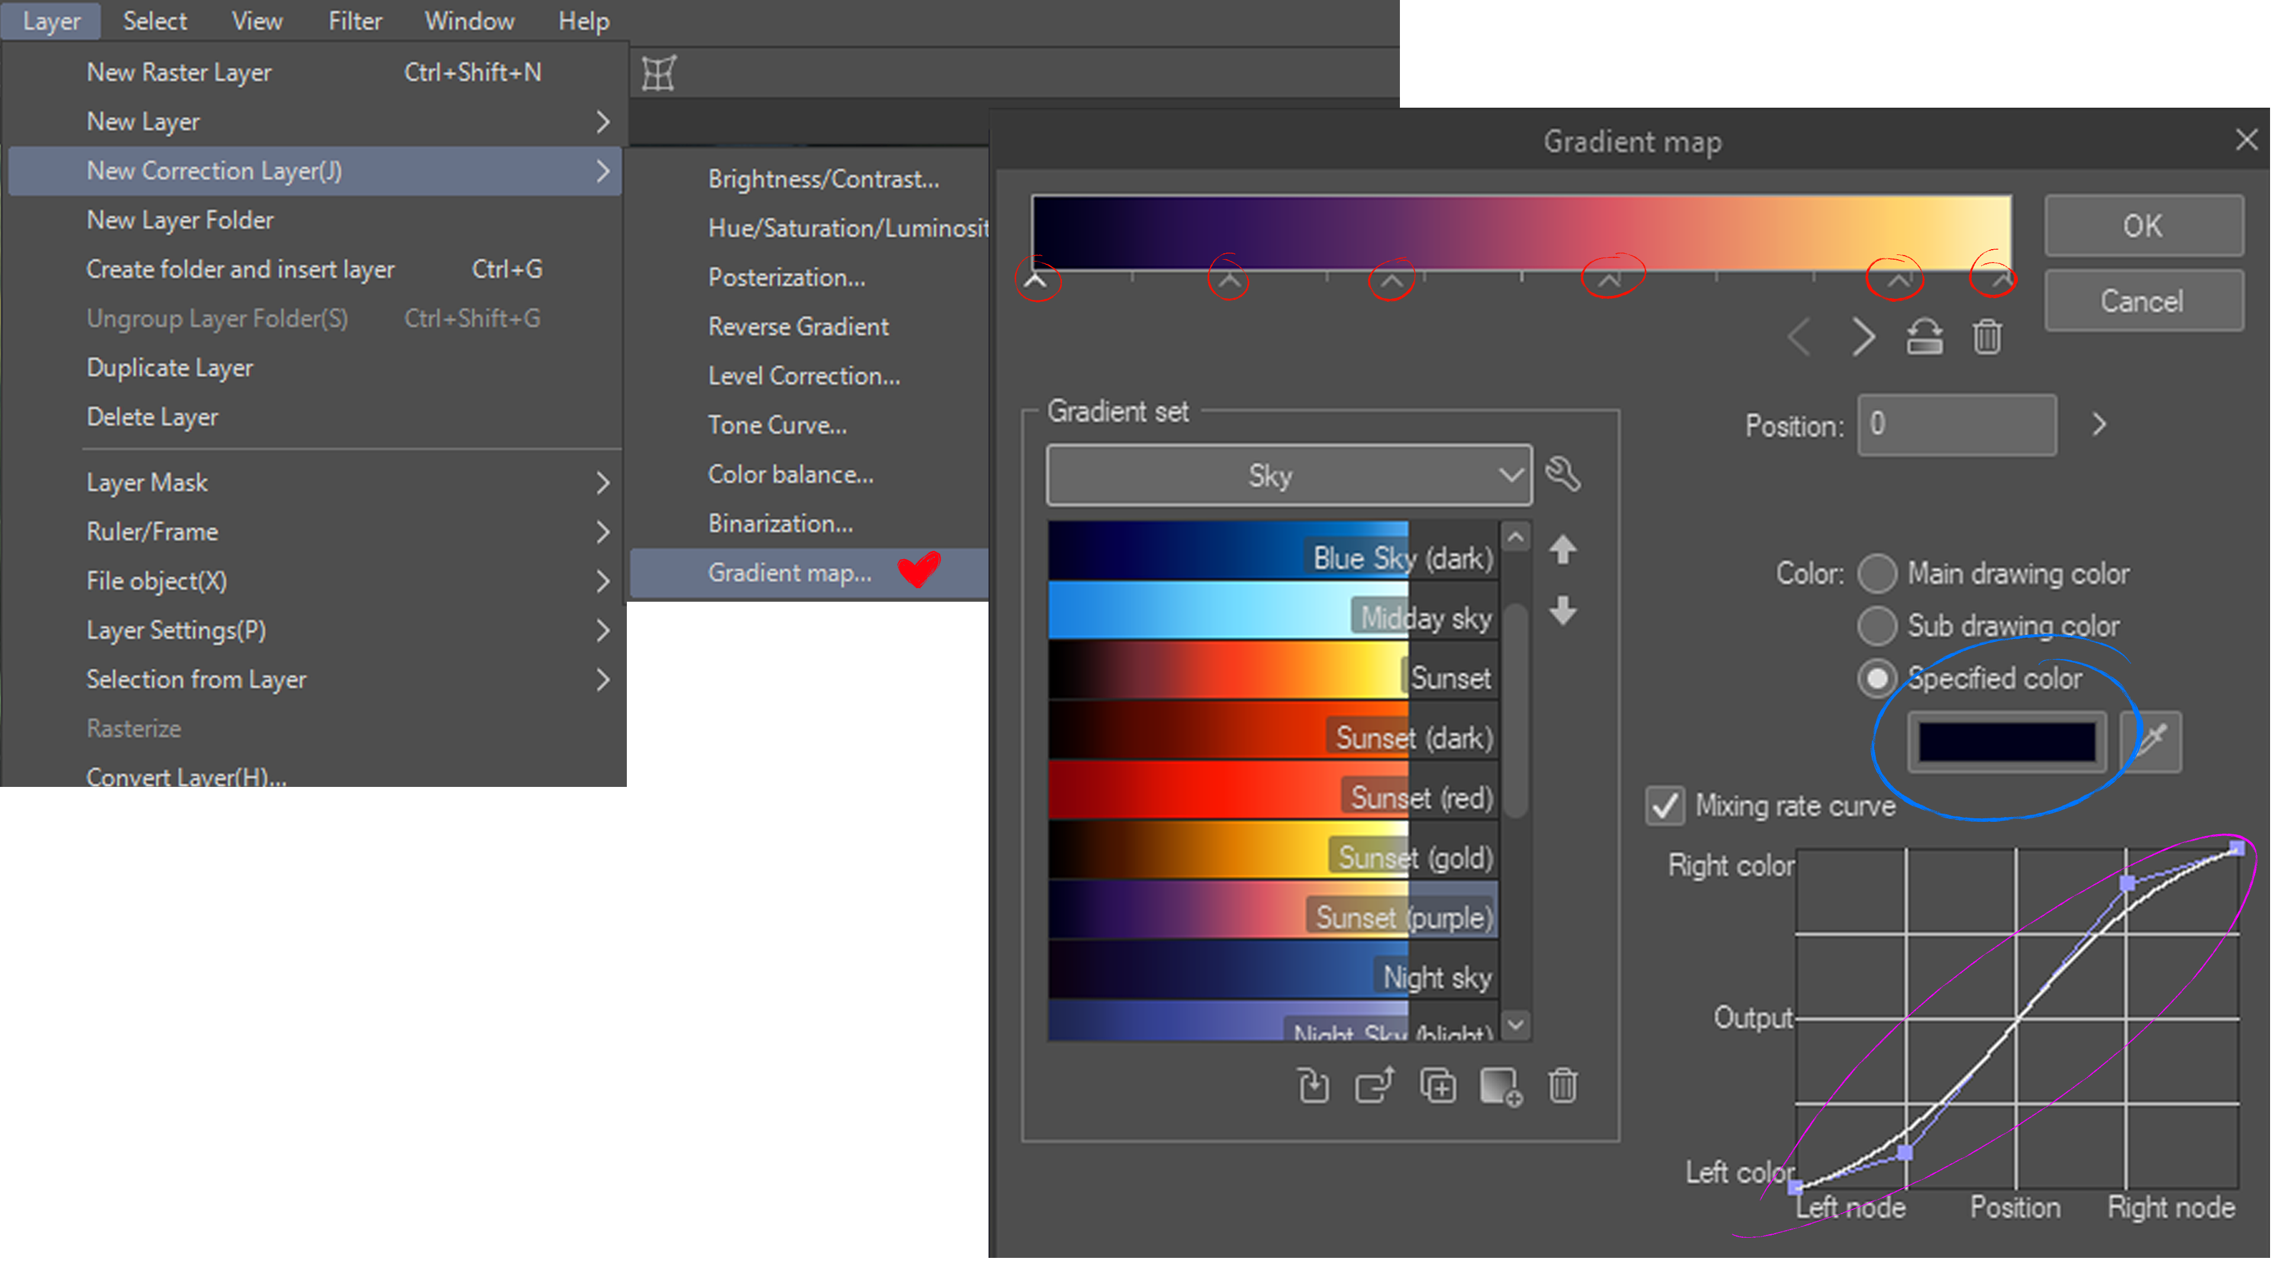Image resolution: width=2273 pixels, height=1278 pixels.
Task: Select next node with the right arrow icon
Action: (1863, 337)
